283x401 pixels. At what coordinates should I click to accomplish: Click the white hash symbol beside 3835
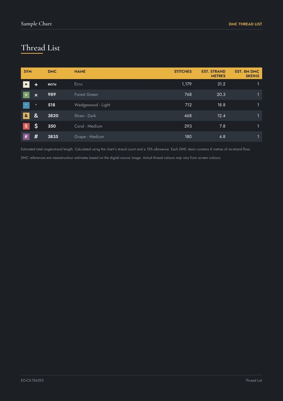point(36,137)
